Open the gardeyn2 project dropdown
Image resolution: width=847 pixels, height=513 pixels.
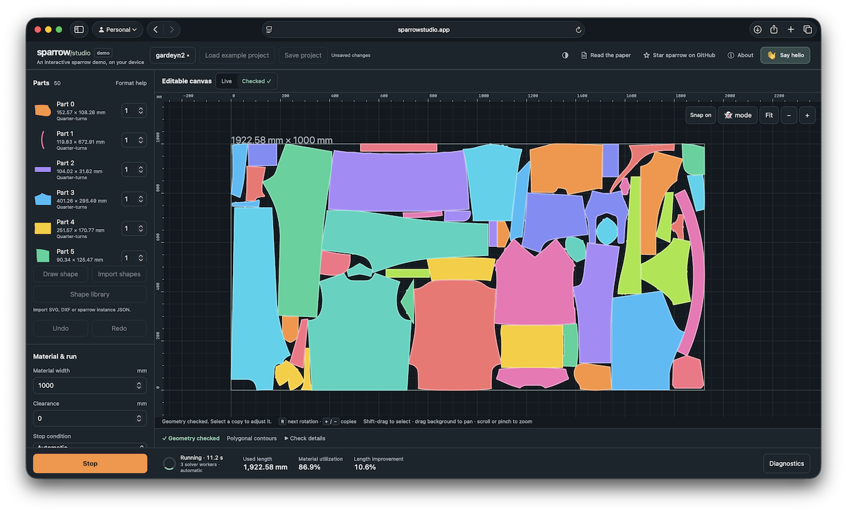point(173,56)
